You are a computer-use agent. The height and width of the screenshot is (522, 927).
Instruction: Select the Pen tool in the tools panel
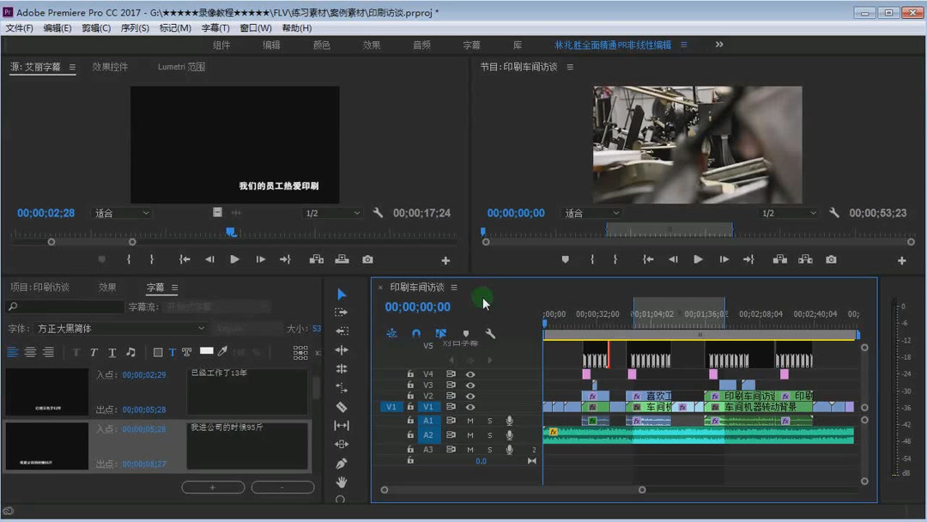[342, 464]
